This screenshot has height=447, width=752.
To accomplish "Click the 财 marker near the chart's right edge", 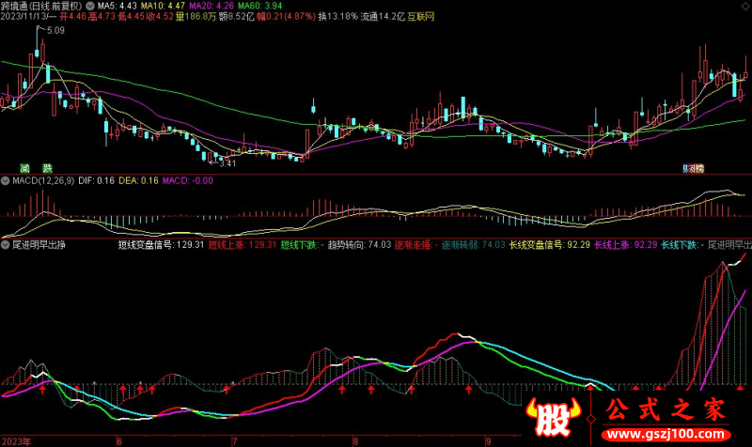I will (x=687, y=168).
